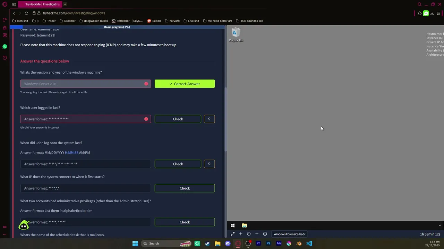Launch Steam from the taskbar
Viewport: 444px width, 249px height.
coord(207,243)
